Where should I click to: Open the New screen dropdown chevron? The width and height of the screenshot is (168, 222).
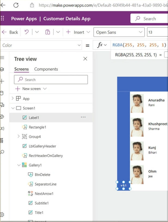(45, 89)
